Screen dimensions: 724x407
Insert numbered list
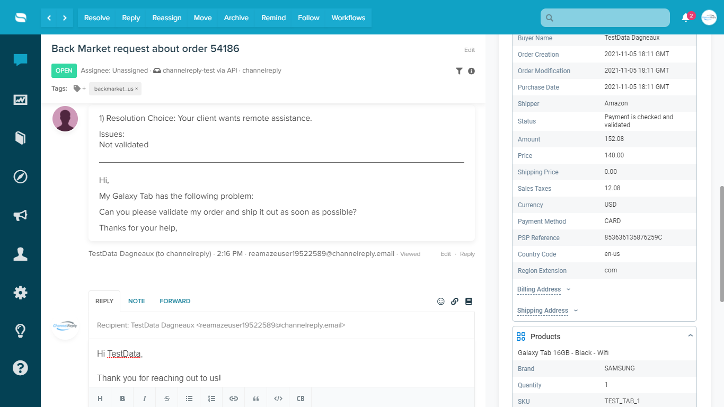pyautogui.click(x=211, y=399)
